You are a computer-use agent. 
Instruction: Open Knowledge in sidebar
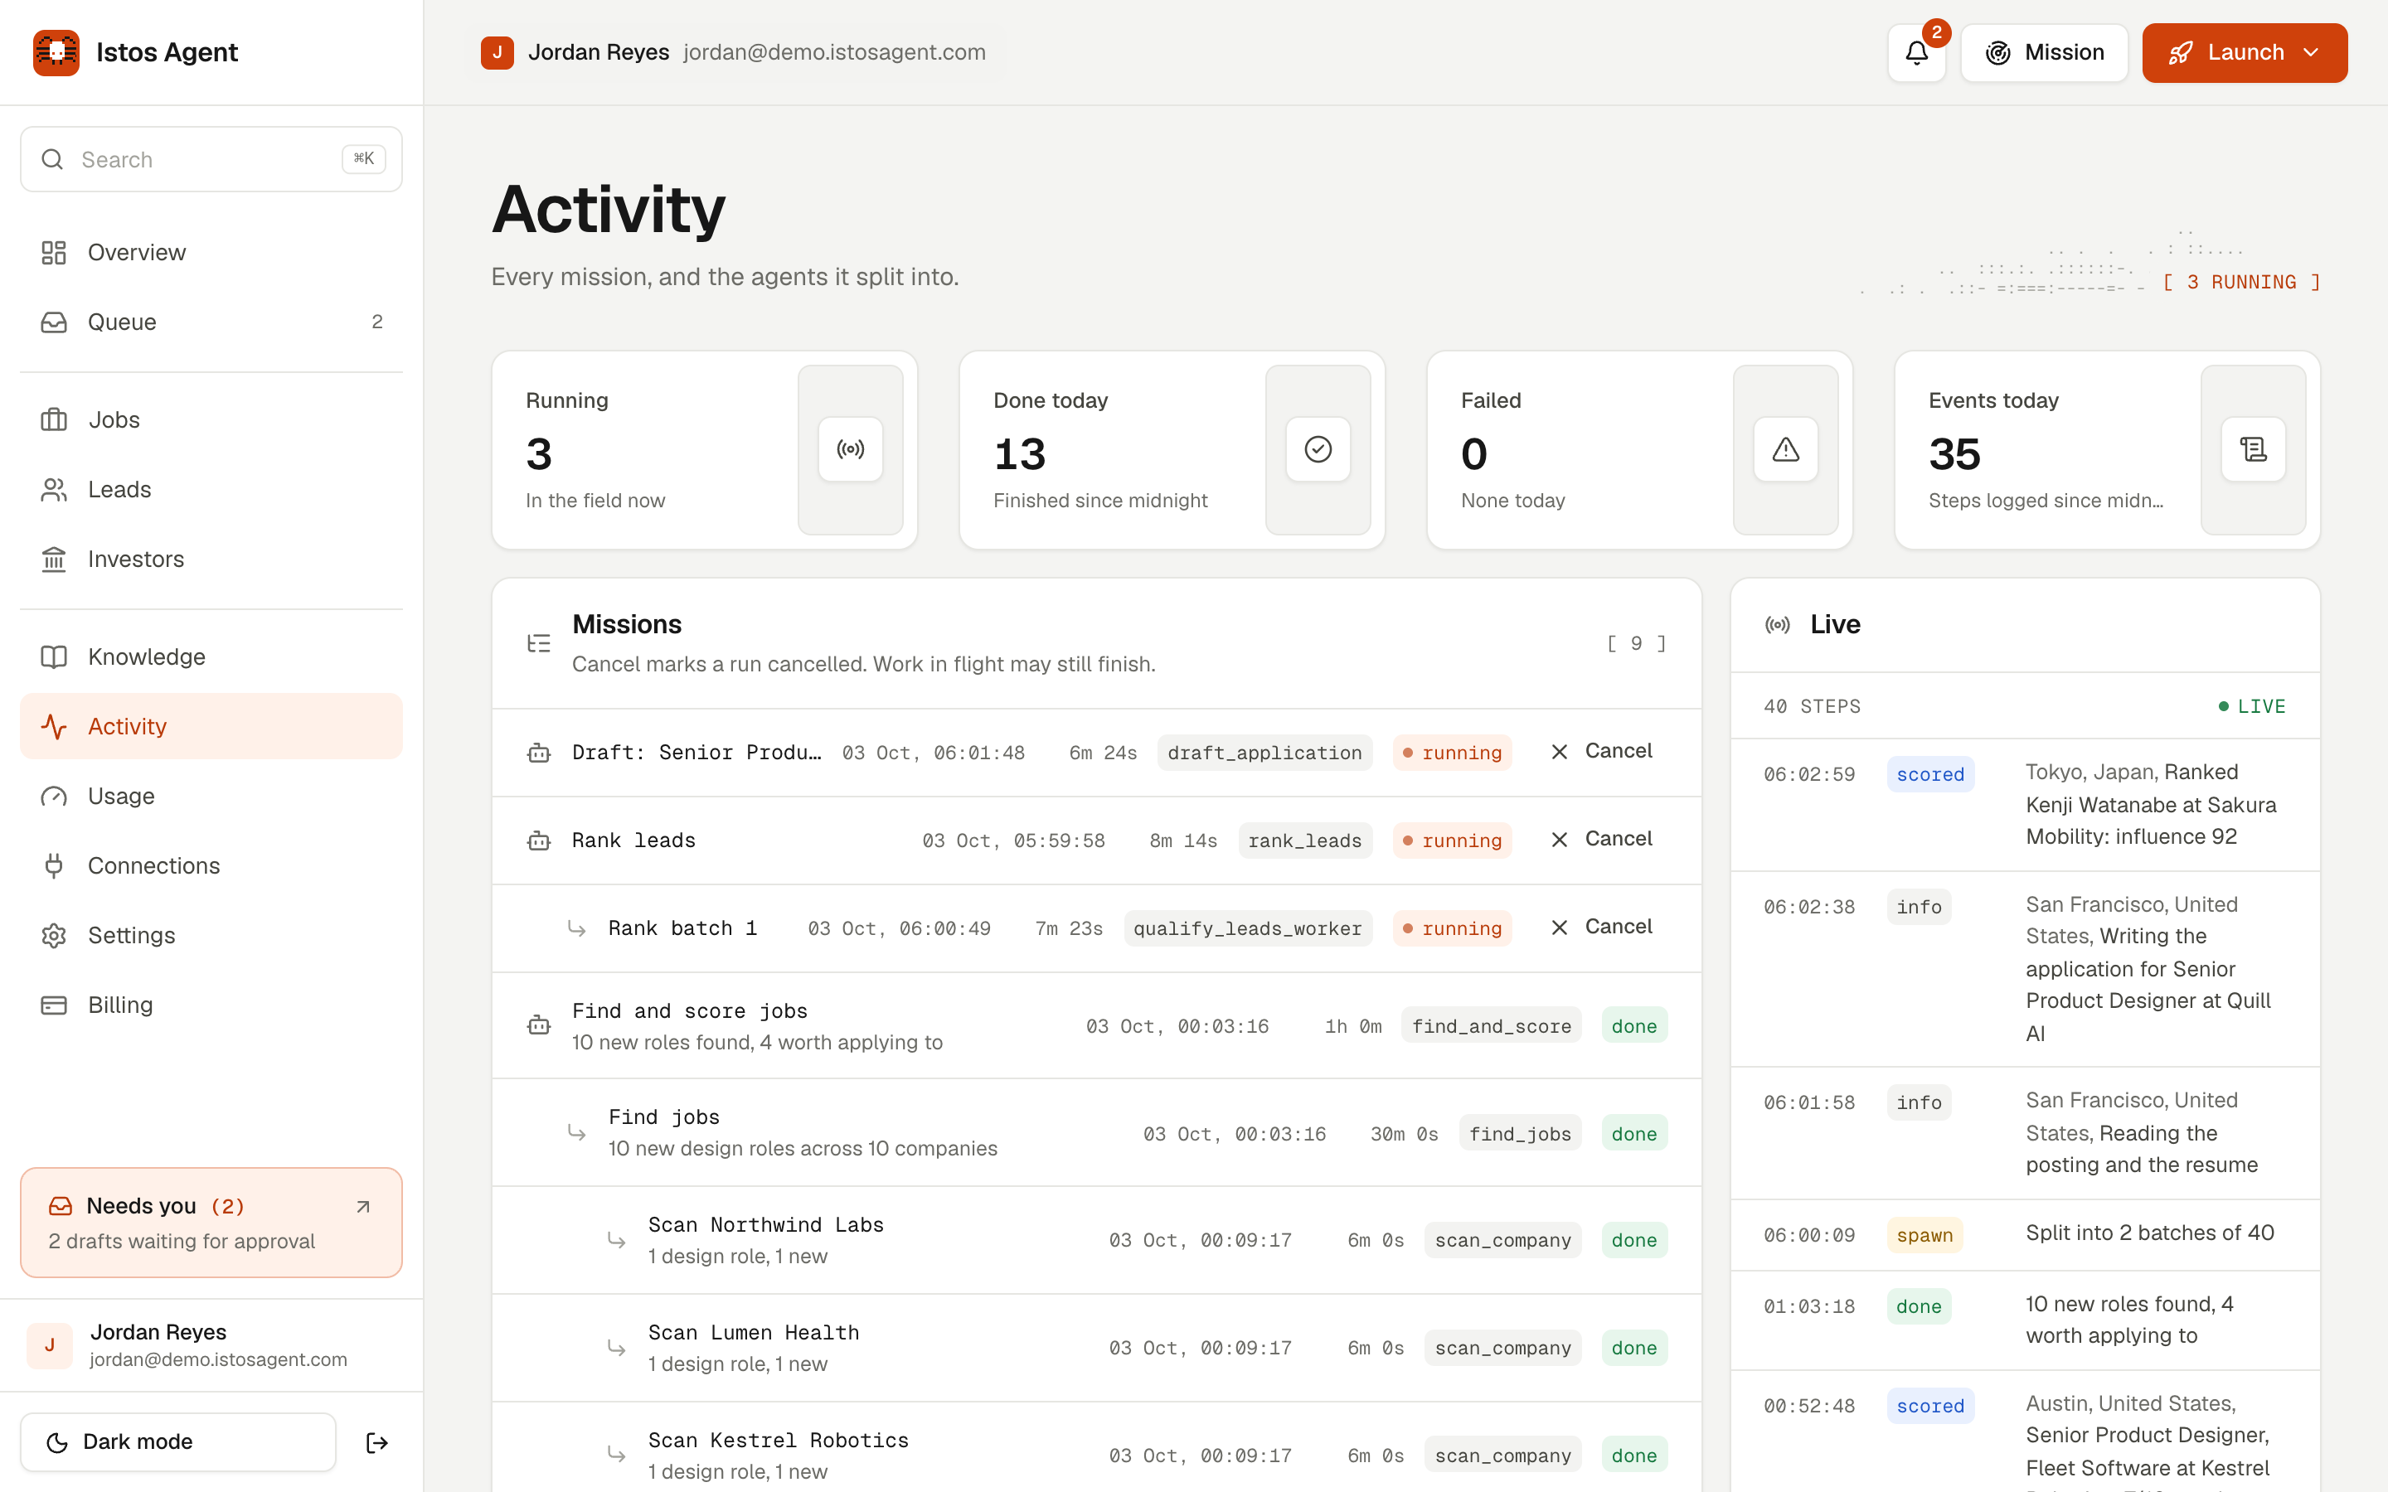point(211,656)
